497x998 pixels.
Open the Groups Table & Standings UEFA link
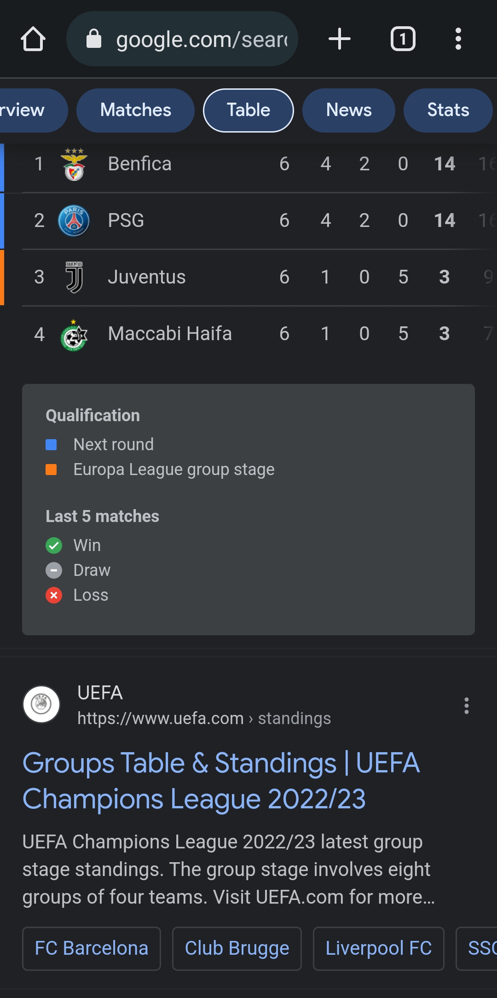221,781
